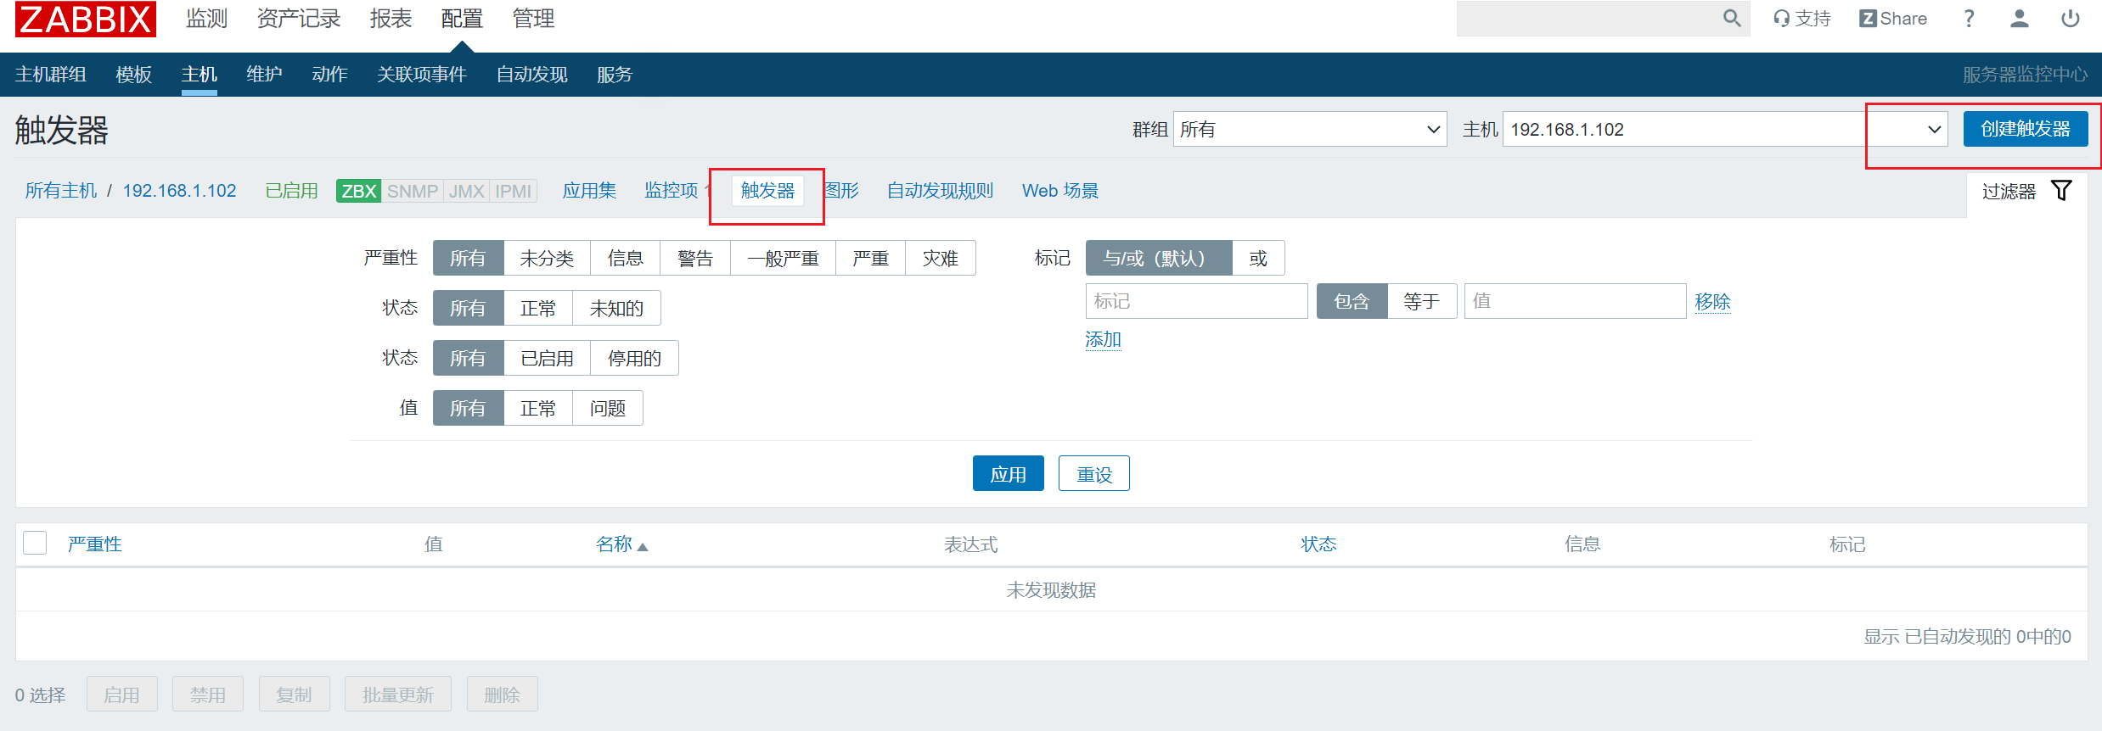This screenshot has height=731, width=2102.
Task: Open the 资产记录 top menu
Action: [299, 19]
